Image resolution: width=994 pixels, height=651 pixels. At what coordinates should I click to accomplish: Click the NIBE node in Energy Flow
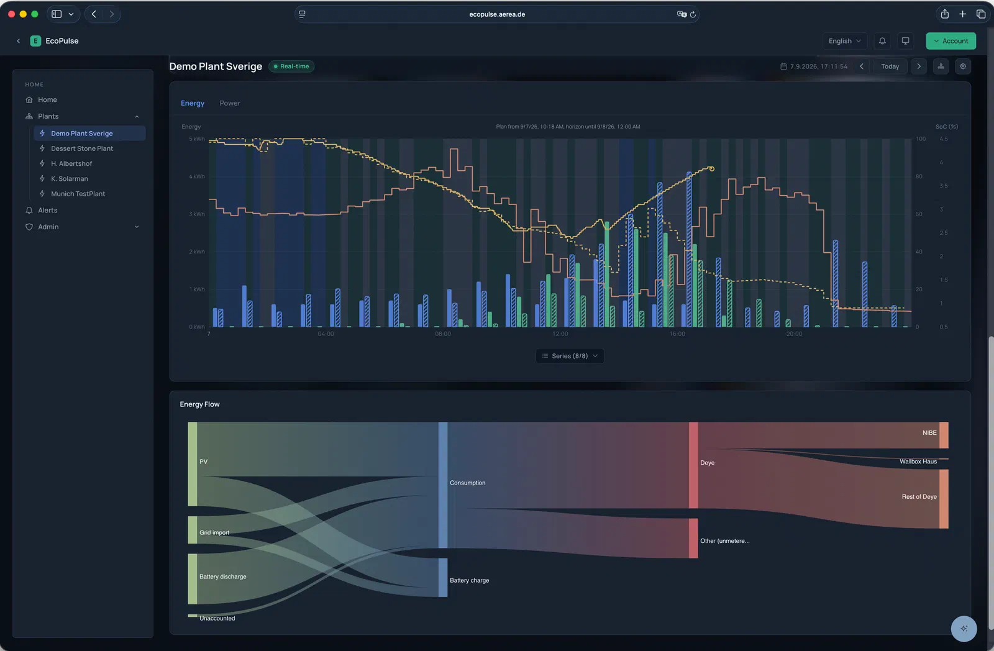[944, 435]
